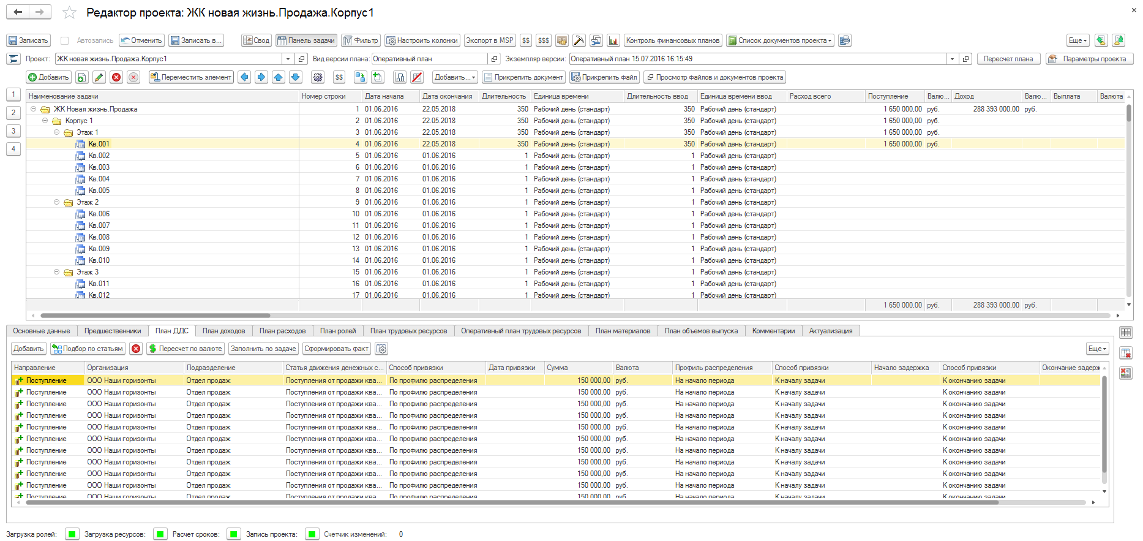The width and height of the screenshot is (1143, 541).
Task: Click the Записать button
Action: 28,40
